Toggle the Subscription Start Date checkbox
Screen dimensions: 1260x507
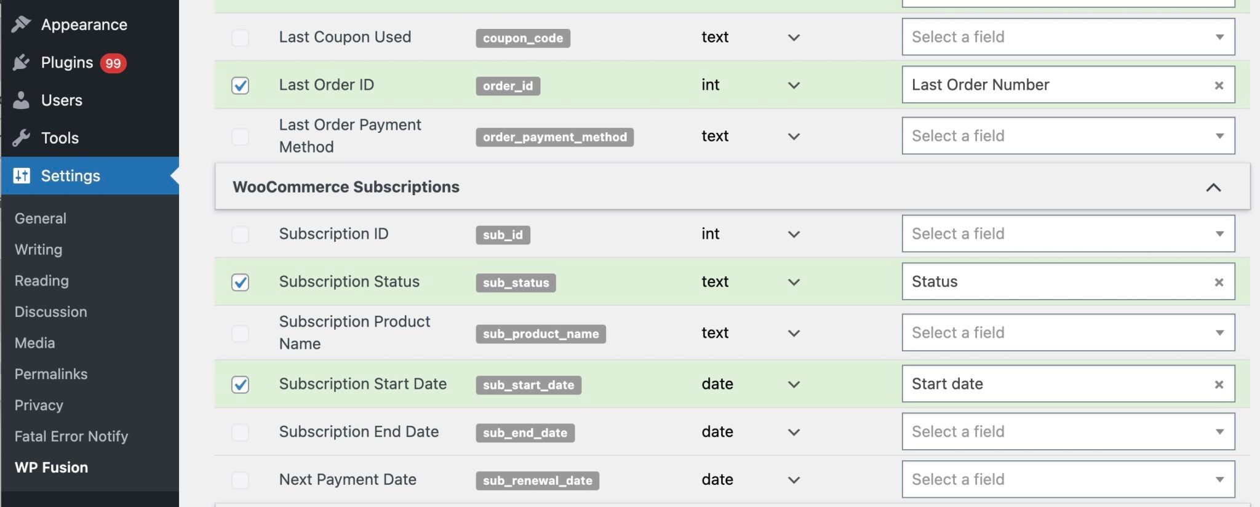click(240, 385)
